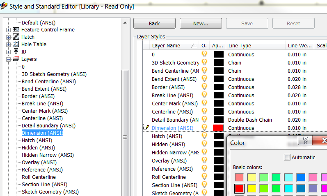Click the Layers stack tree icon
This screenshot has width=327, height=196.
16,59
